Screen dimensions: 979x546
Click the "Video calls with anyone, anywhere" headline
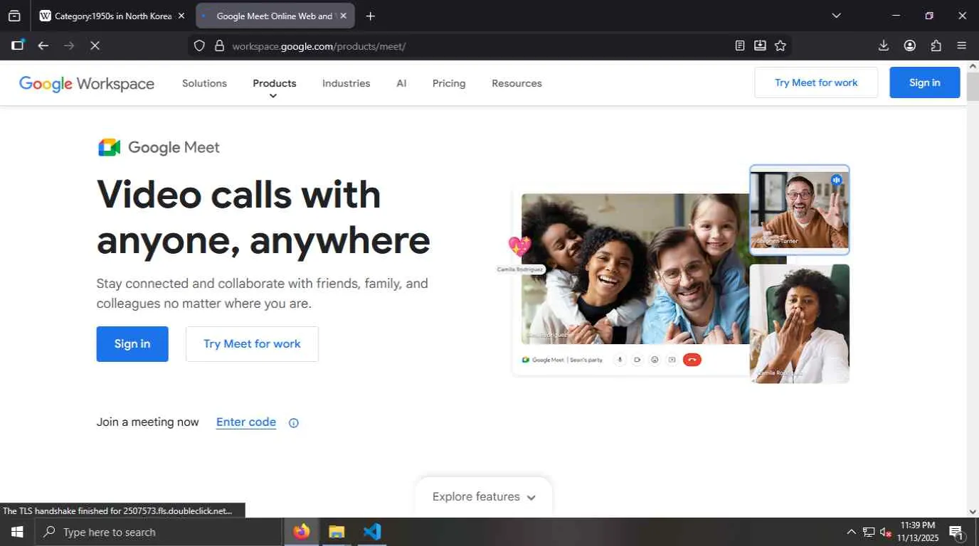coord(263,217)
